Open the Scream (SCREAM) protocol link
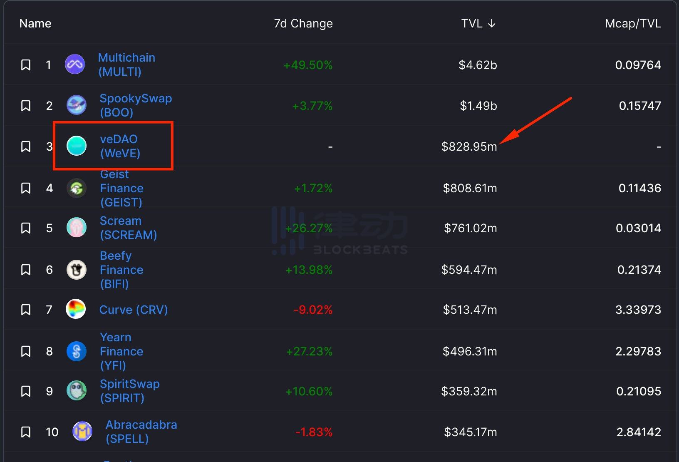This screenshot has height=462, width=679. [x=128, y=228]
